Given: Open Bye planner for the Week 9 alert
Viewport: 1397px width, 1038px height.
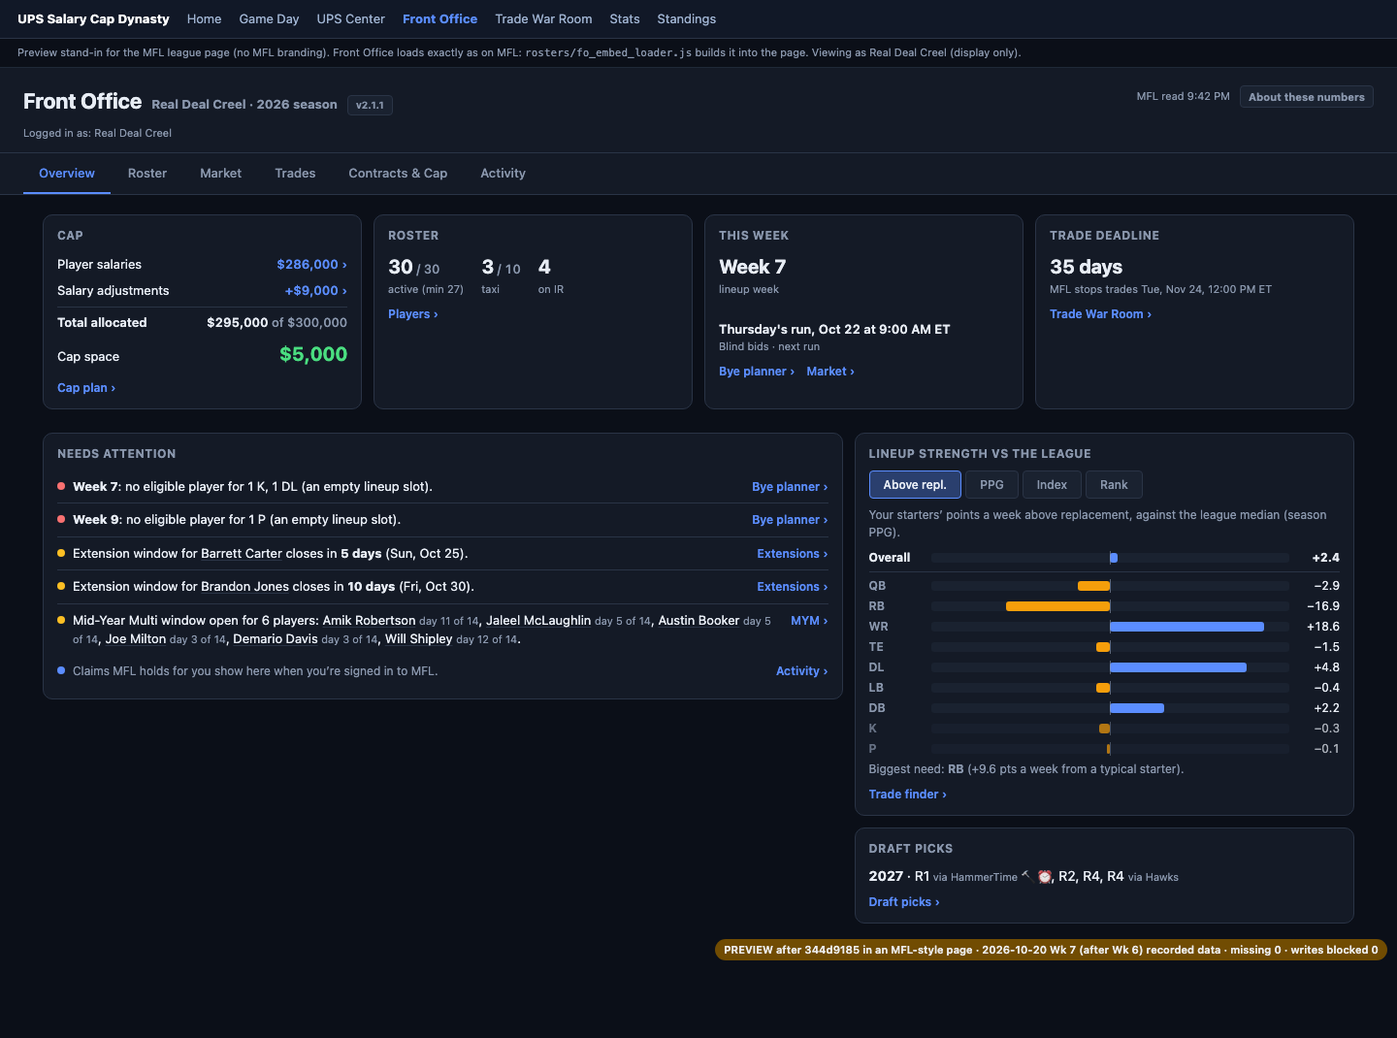Looking at the screenshot, I should click(790, 520).
